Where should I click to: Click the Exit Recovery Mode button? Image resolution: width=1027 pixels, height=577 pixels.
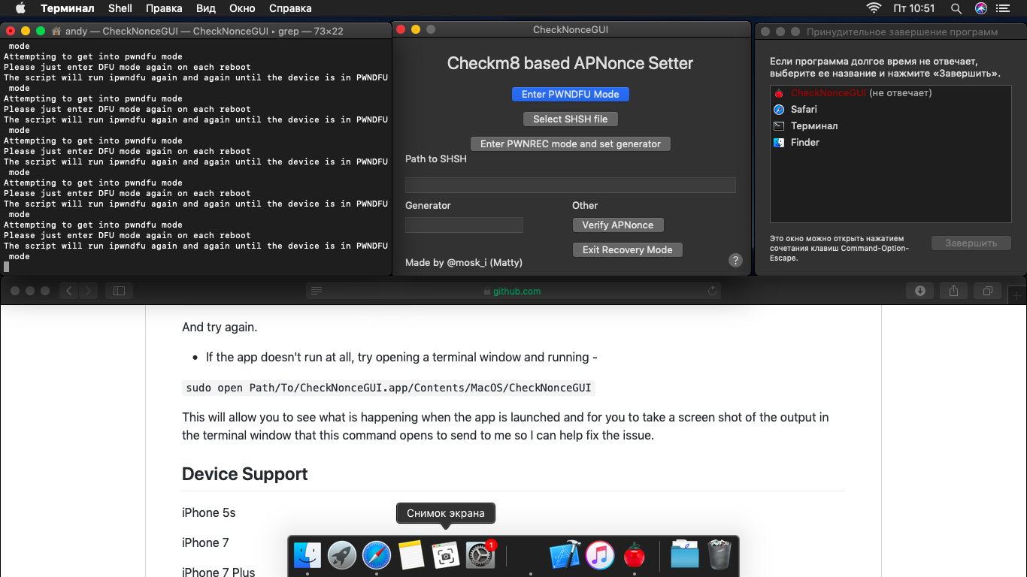coord(627,249)
